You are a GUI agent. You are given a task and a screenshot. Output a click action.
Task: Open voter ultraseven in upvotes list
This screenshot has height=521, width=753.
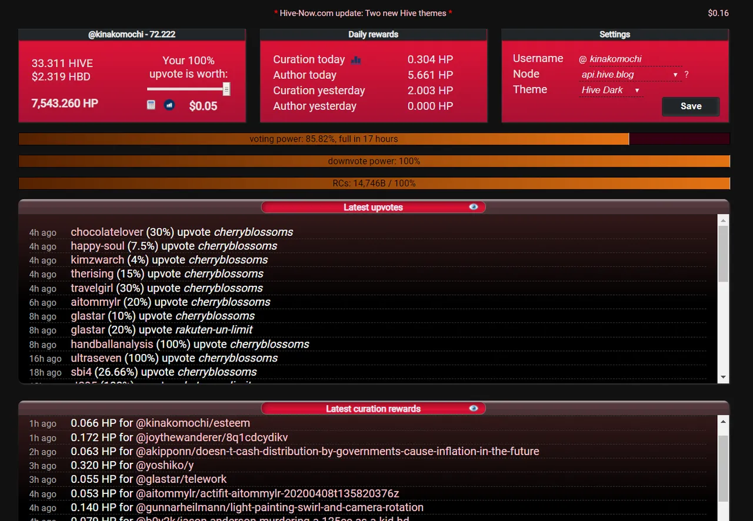coord(96,358)
